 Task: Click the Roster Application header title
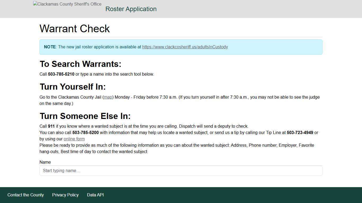[131, 9]
